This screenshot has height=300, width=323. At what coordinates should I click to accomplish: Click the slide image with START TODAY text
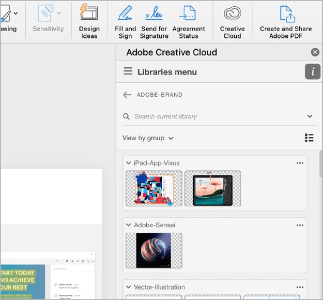23,282
